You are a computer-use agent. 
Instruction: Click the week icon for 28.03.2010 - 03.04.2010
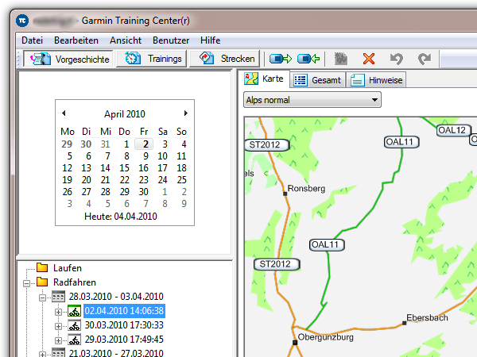(59, 297)
